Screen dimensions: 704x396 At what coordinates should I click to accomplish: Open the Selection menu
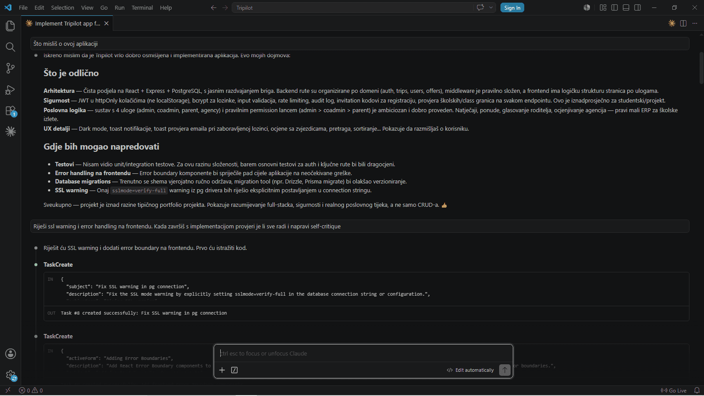pyautogui.click(x=63, y=7)
